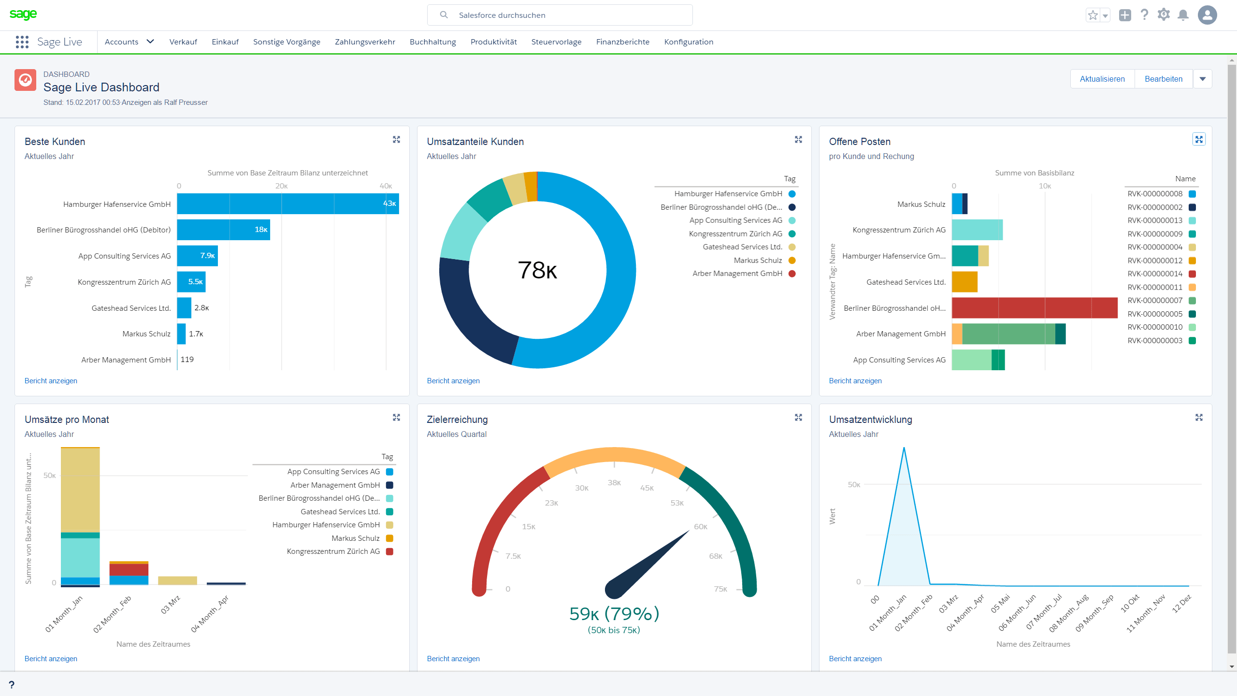The height and width of the screenshot is (696, 1237).
Task: Open the Accounts tab dropdown chevron
Action: point(150,42)
